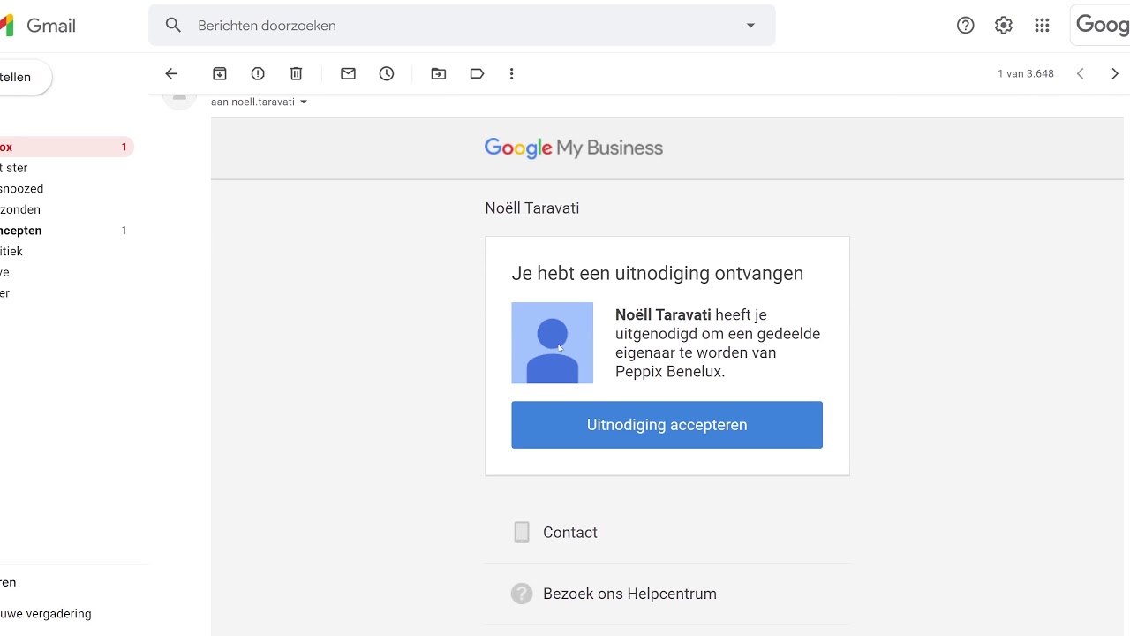Mark email as unread
1130x636 pixels.
click(x=348, y=74)
